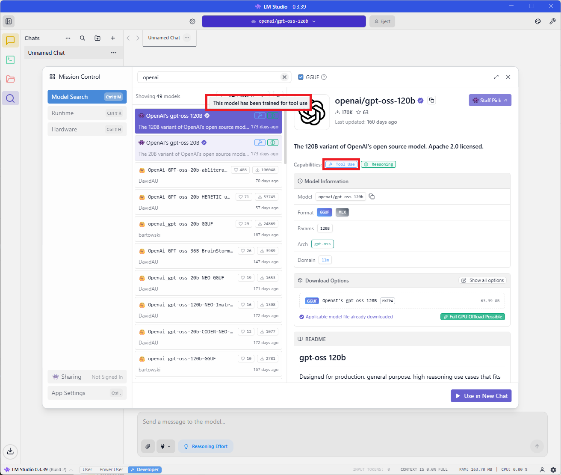Select the MLX format toggle
This screenshot has width=561, height=475.
pyautogui.click(x=342, y=212)
